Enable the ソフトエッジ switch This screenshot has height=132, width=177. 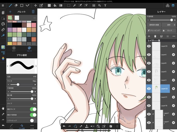point(33,121)
